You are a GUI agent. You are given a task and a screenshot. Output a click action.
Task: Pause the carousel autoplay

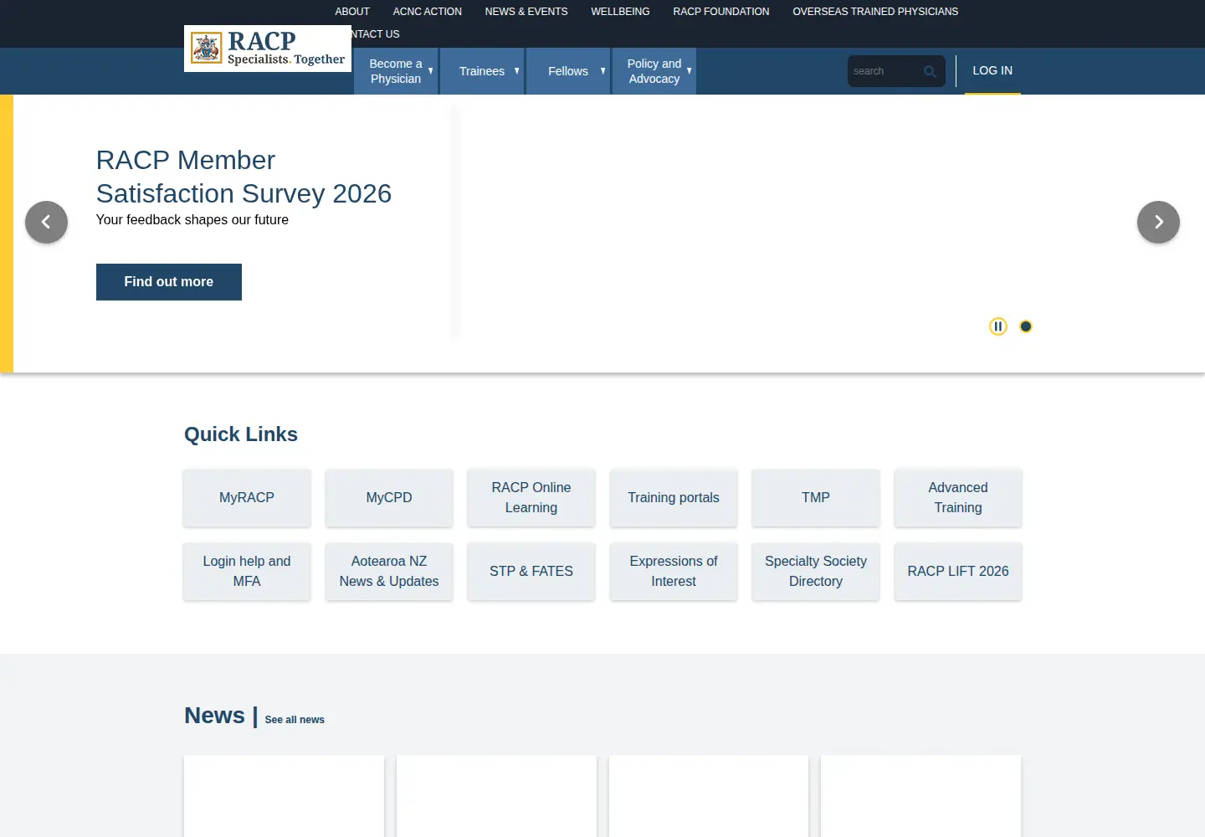pyautogui.click(x=997, y=326)
